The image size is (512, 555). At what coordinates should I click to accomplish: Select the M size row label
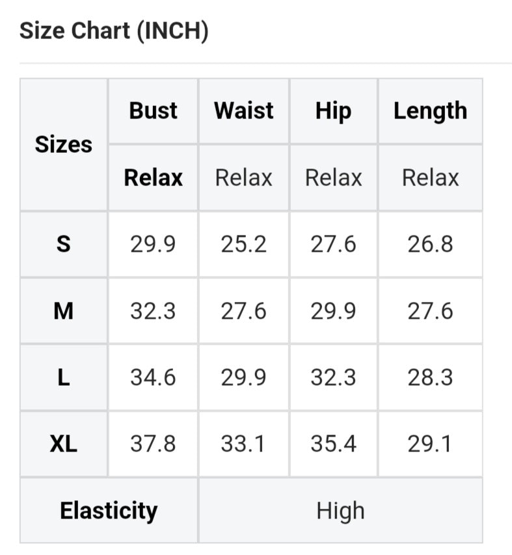pyautogui.click(x=63, y=311)
